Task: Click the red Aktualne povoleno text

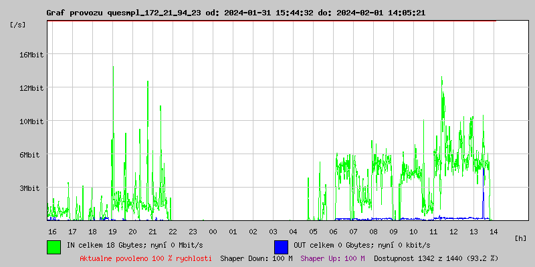Action: coord(146,258)
